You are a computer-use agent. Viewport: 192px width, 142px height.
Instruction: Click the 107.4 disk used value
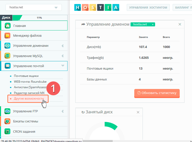tap(143, 47)
